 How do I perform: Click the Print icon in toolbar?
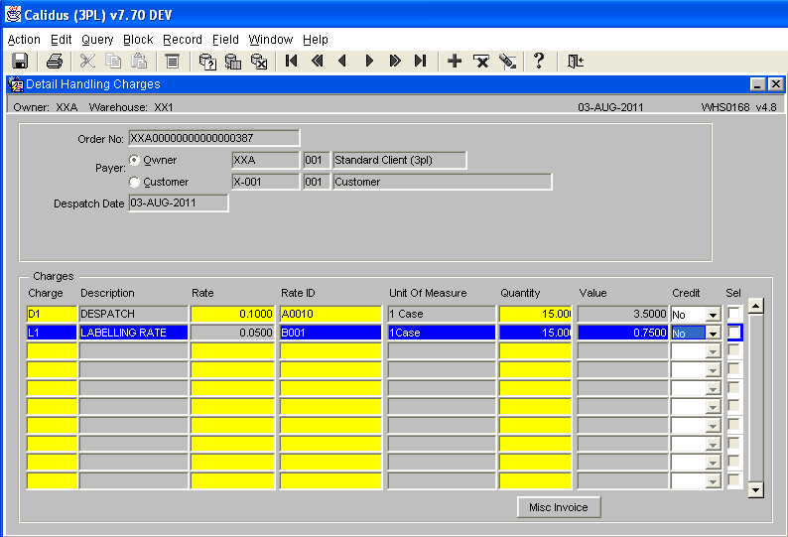coord(55,62)
